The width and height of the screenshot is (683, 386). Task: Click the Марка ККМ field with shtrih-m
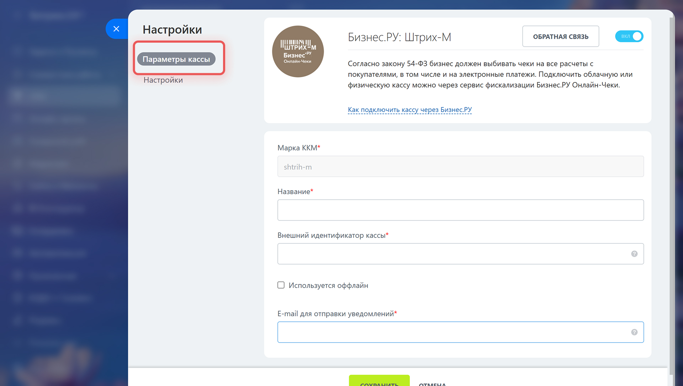[x=460, y=166]
